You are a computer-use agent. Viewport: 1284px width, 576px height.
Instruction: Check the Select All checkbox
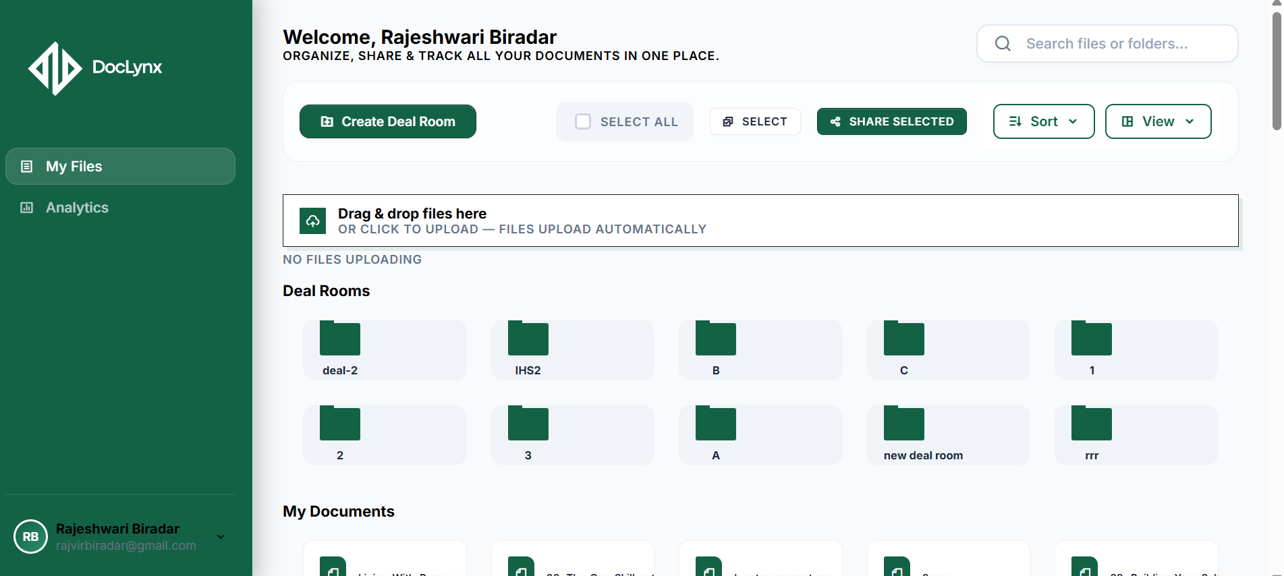pos(583,121)
